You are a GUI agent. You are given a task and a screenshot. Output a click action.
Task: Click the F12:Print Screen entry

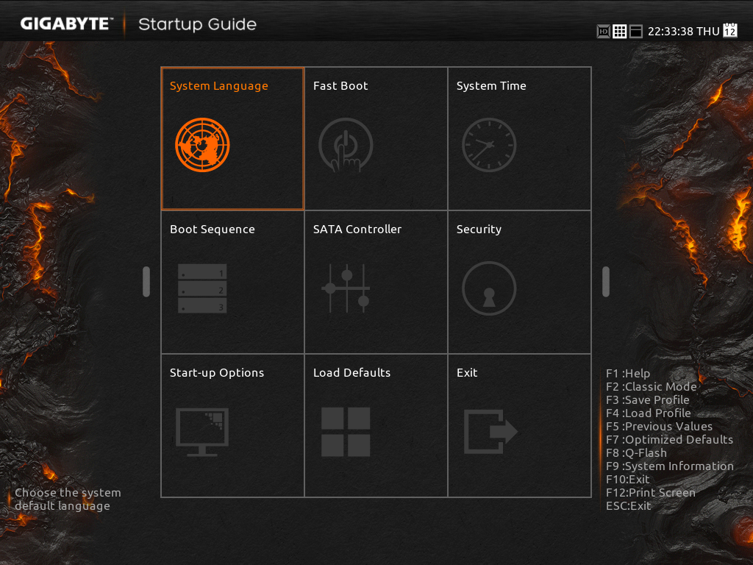point(650,492)
